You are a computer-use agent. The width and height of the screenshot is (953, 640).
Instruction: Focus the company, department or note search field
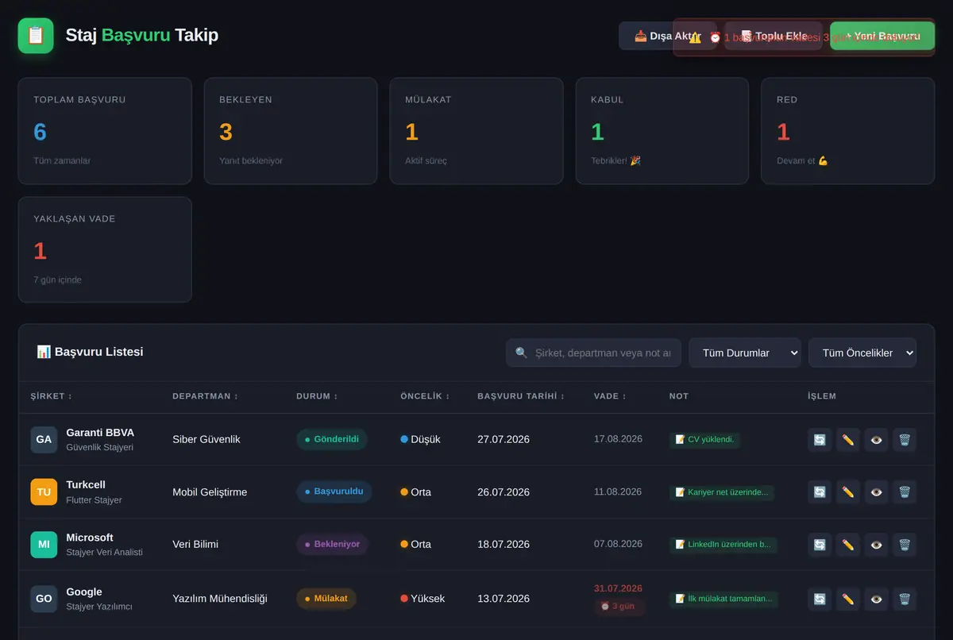click(593, 353)
